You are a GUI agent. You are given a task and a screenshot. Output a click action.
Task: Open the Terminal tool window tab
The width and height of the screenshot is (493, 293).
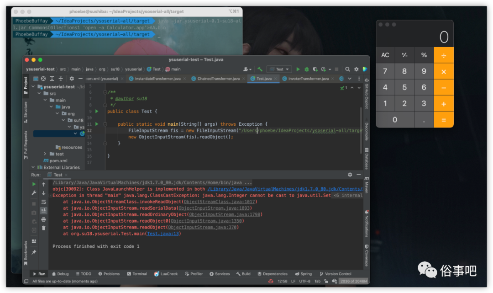tap(137, 274)
